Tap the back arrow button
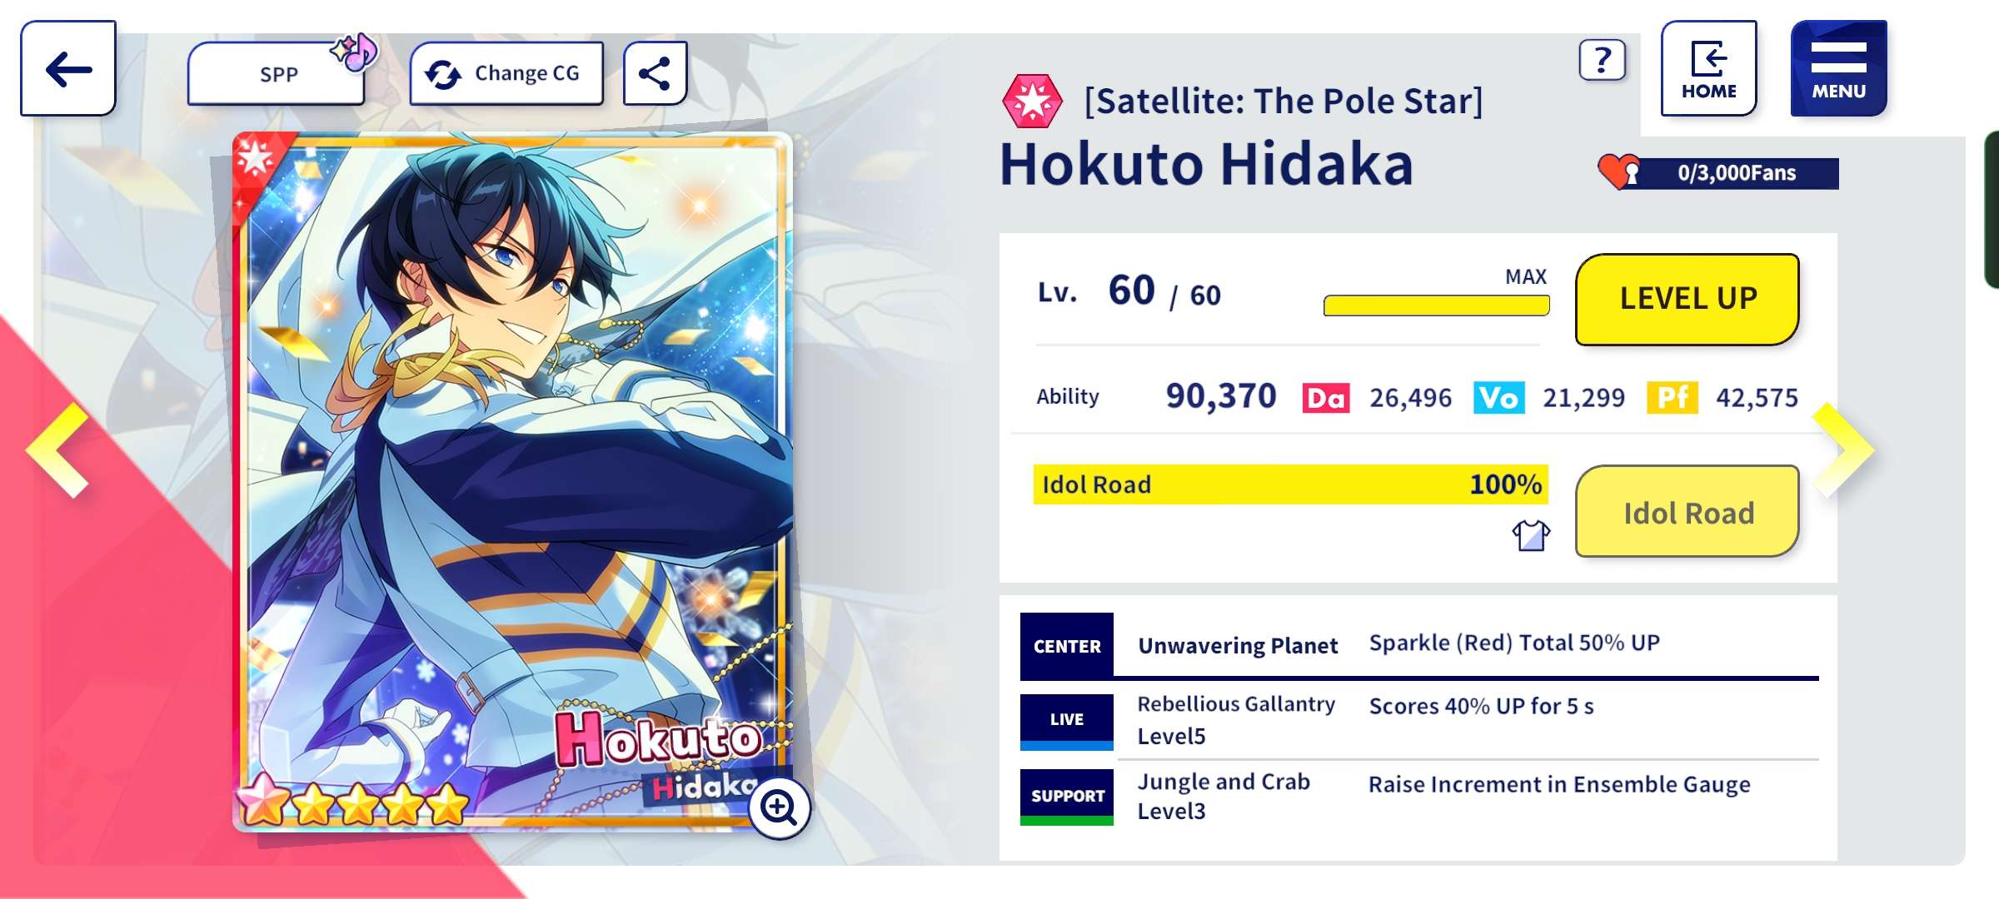Screen dimensions: 1999x899 (x=68, y=69)
